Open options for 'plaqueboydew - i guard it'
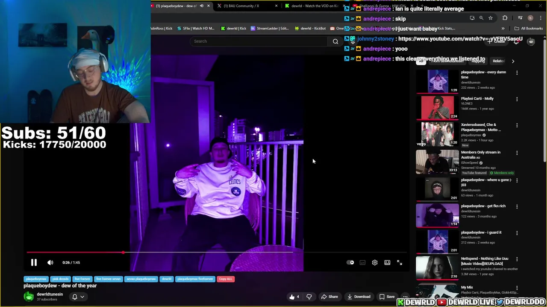Image resolution: width=547 pixels, height=307 pixels. click(x=517, y=233)
